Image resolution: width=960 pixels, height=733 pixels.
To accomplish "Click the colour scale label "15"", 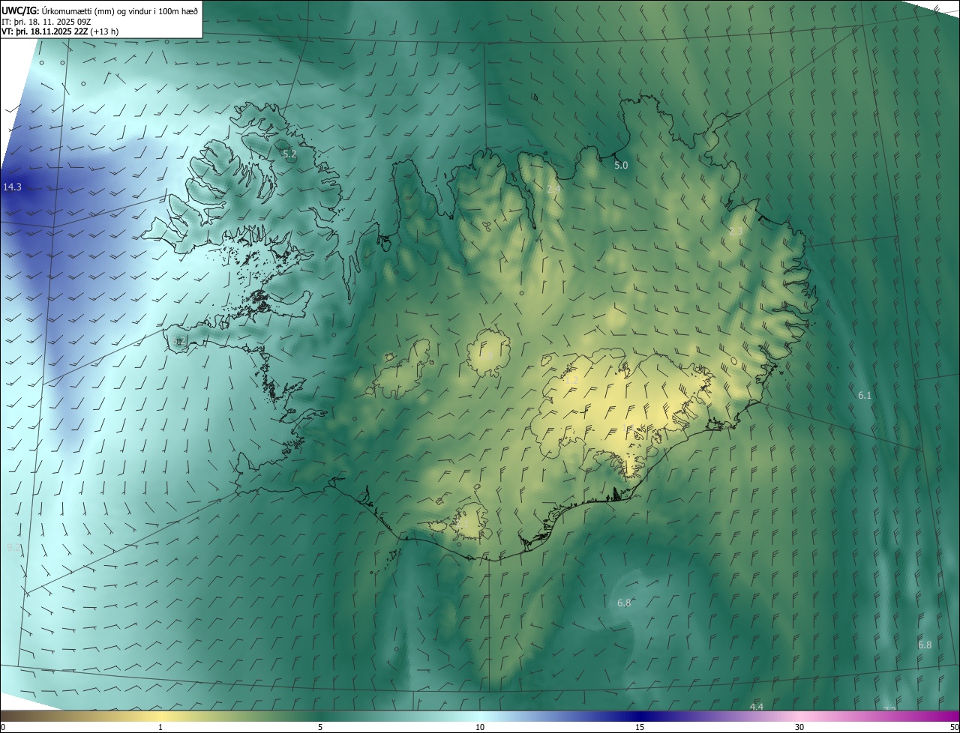I will point(640,728).
